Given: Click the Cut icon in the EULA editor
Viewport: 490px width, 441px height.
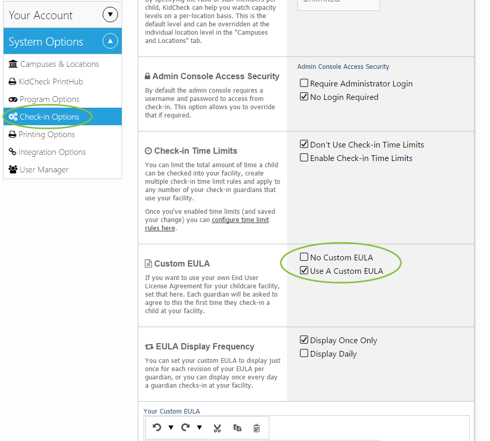Looking at the screenshot, I should (x=218, y=428).
